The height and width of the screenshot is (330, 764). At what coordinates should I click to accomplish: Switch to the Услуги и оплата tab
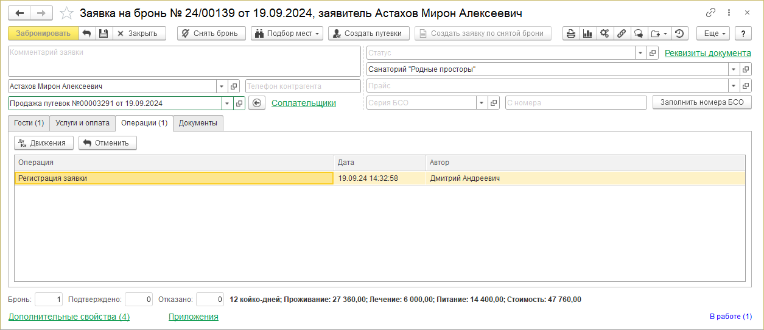coord(82,123)
